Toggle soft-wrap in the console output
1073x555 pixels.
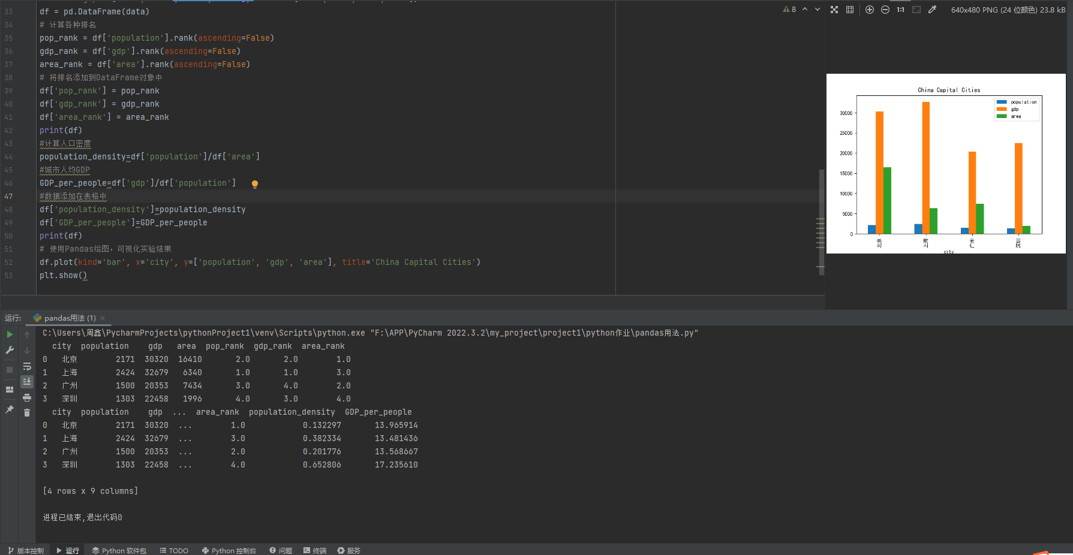[27, 366]
